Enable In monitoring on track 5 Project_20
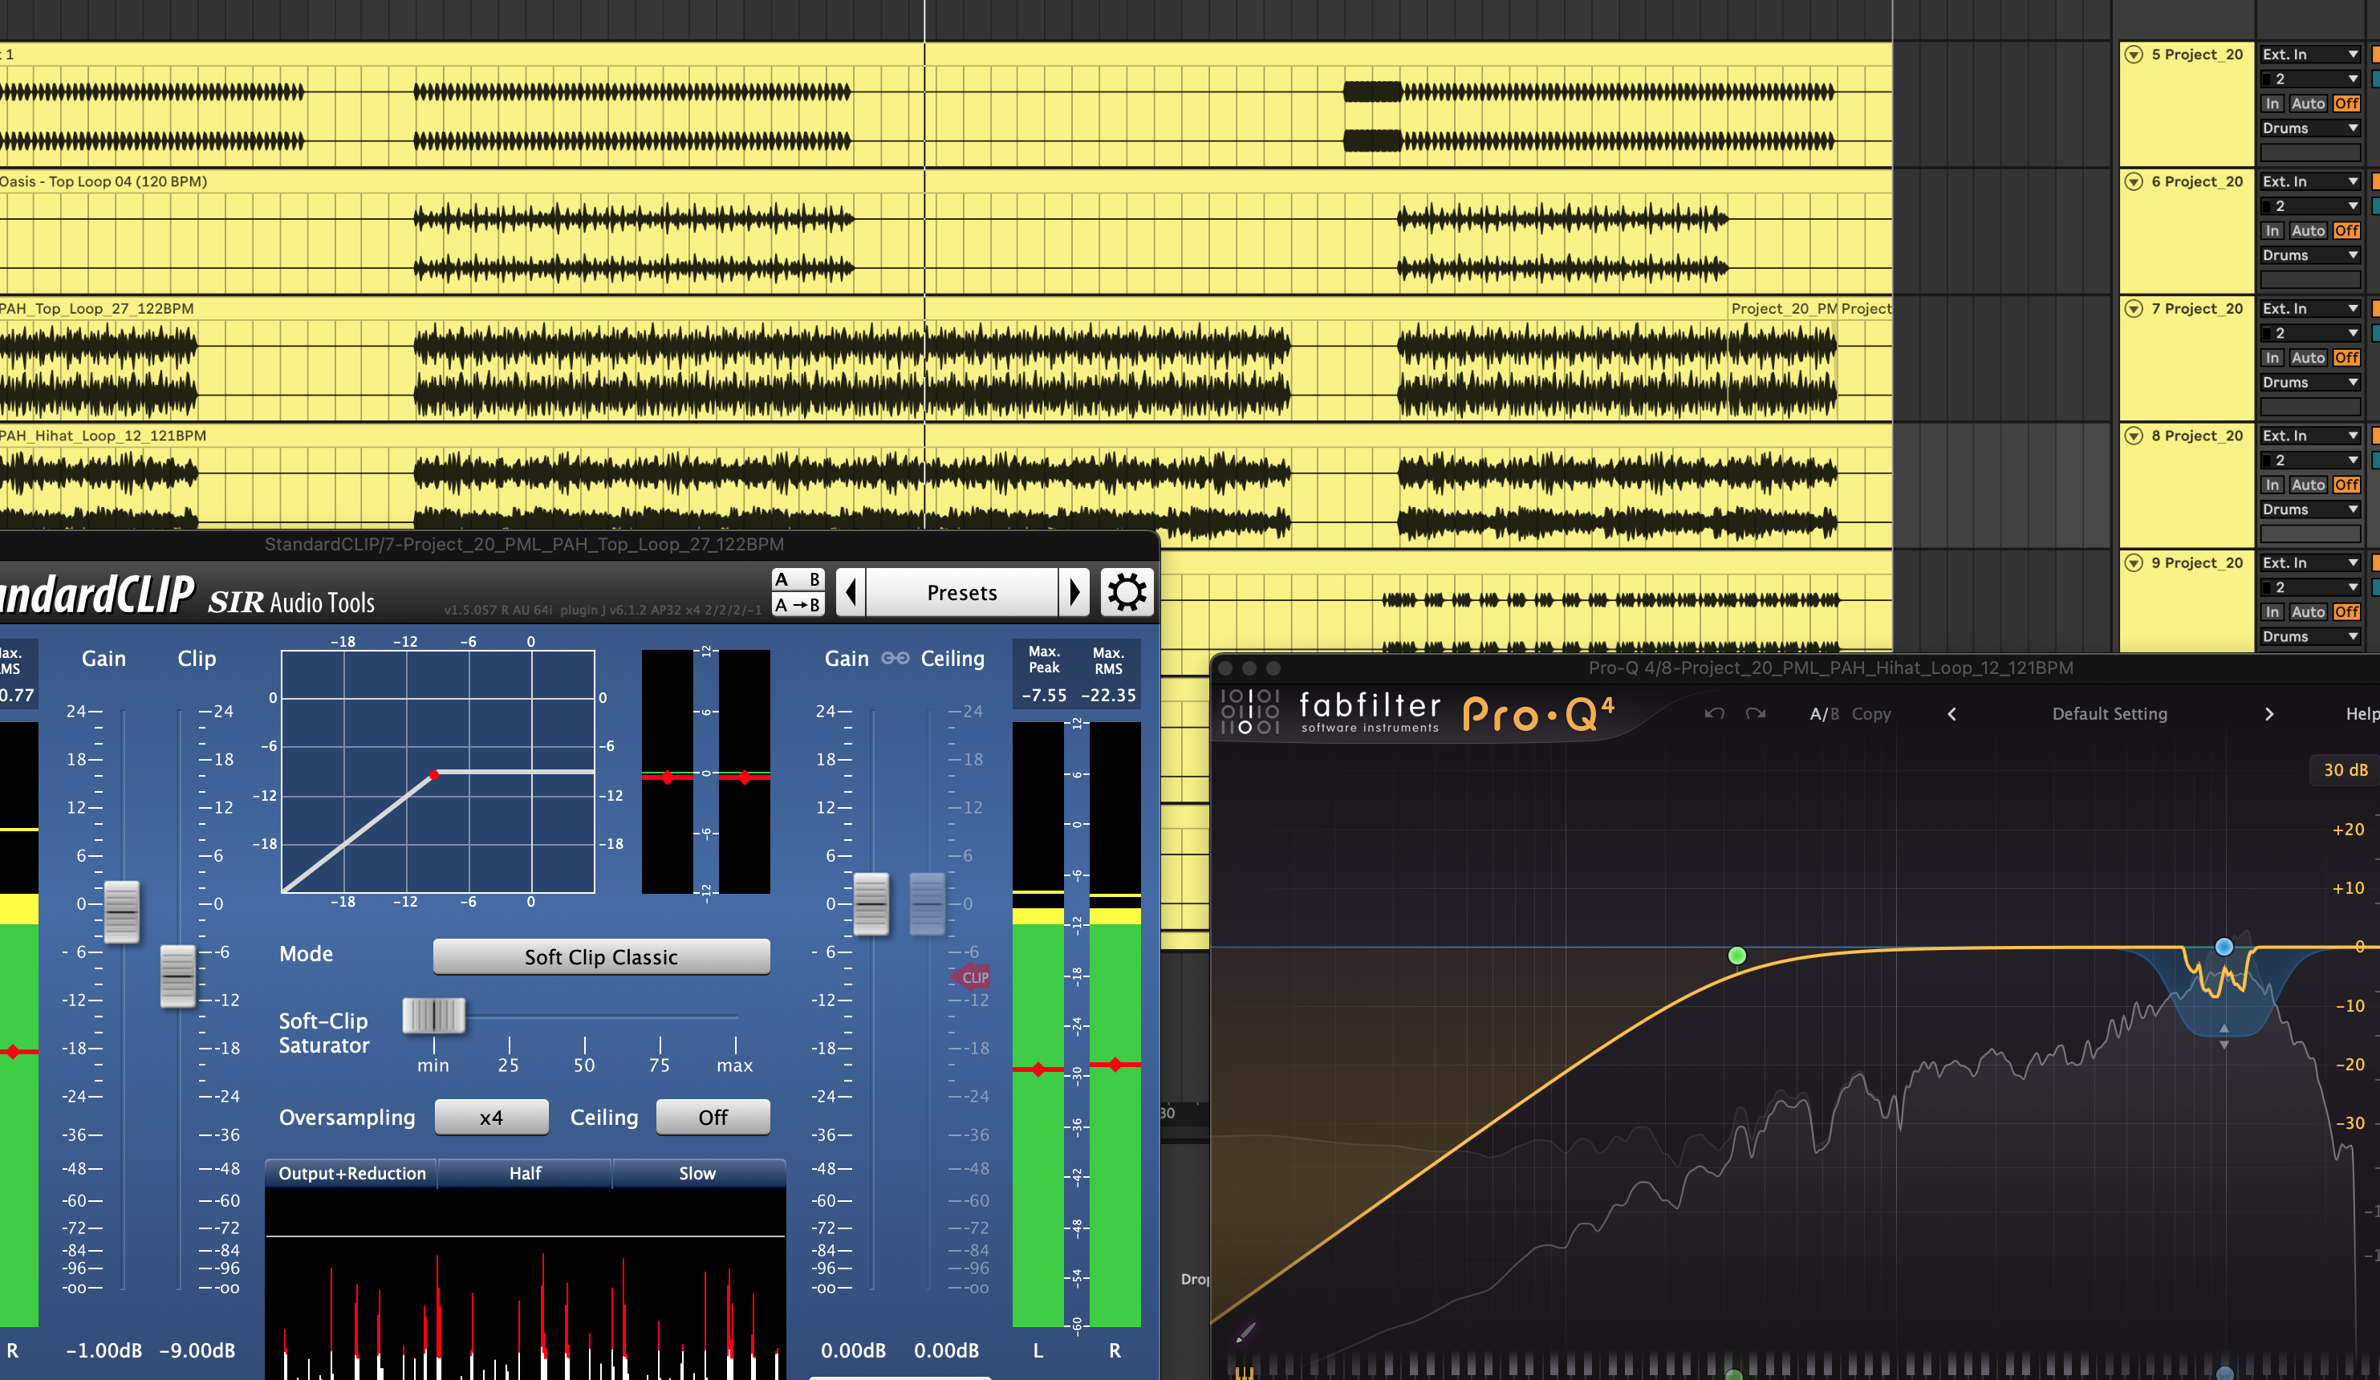 tap(2272, 103)
